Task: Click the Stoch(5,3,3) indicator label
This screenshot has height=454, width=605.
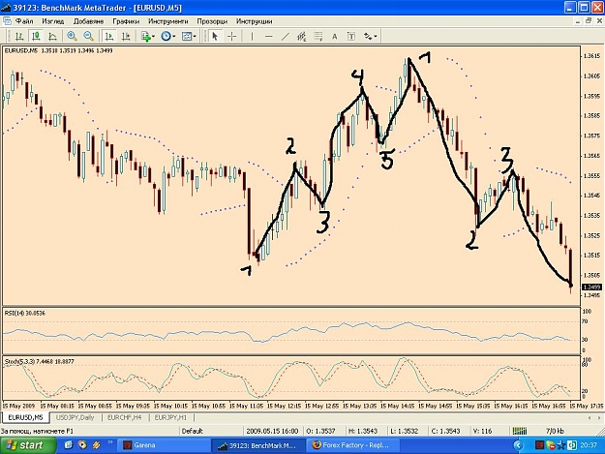Action: coord(39,361)
